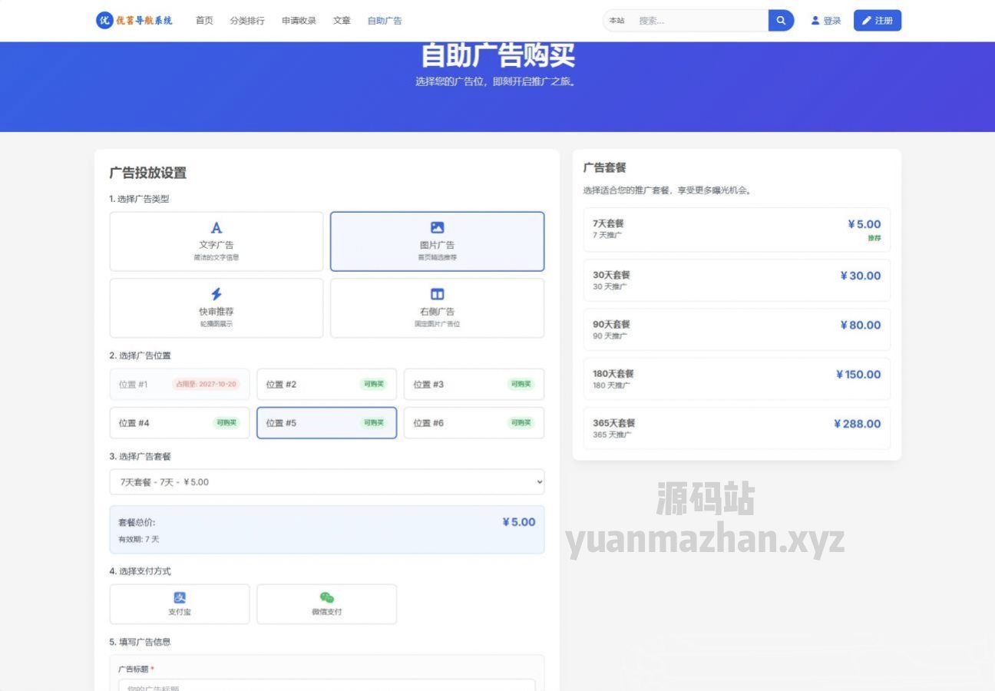
Task: Click the 登录 link
Action: click(x=826, y=21)
